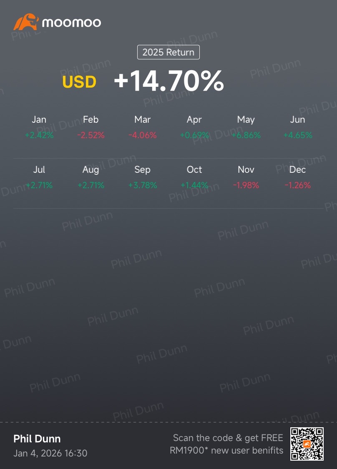Click the Phil Dunn username at bottom

coord(37,439)
